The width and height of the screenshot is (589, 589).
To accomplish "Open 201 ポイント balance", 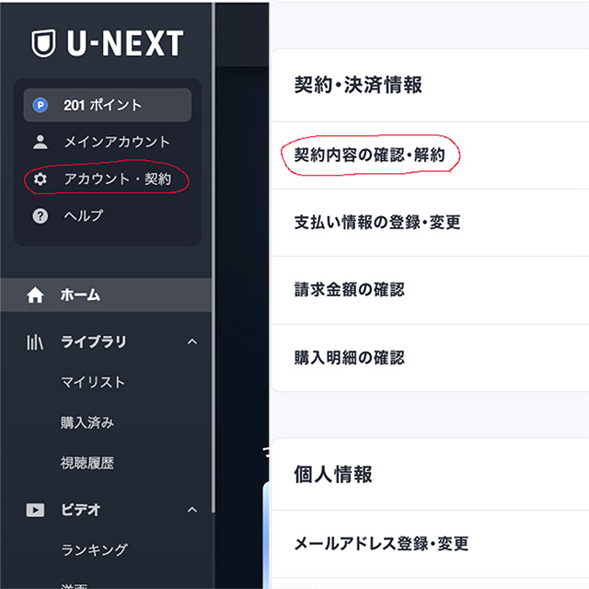I will [x=108, y=105].
